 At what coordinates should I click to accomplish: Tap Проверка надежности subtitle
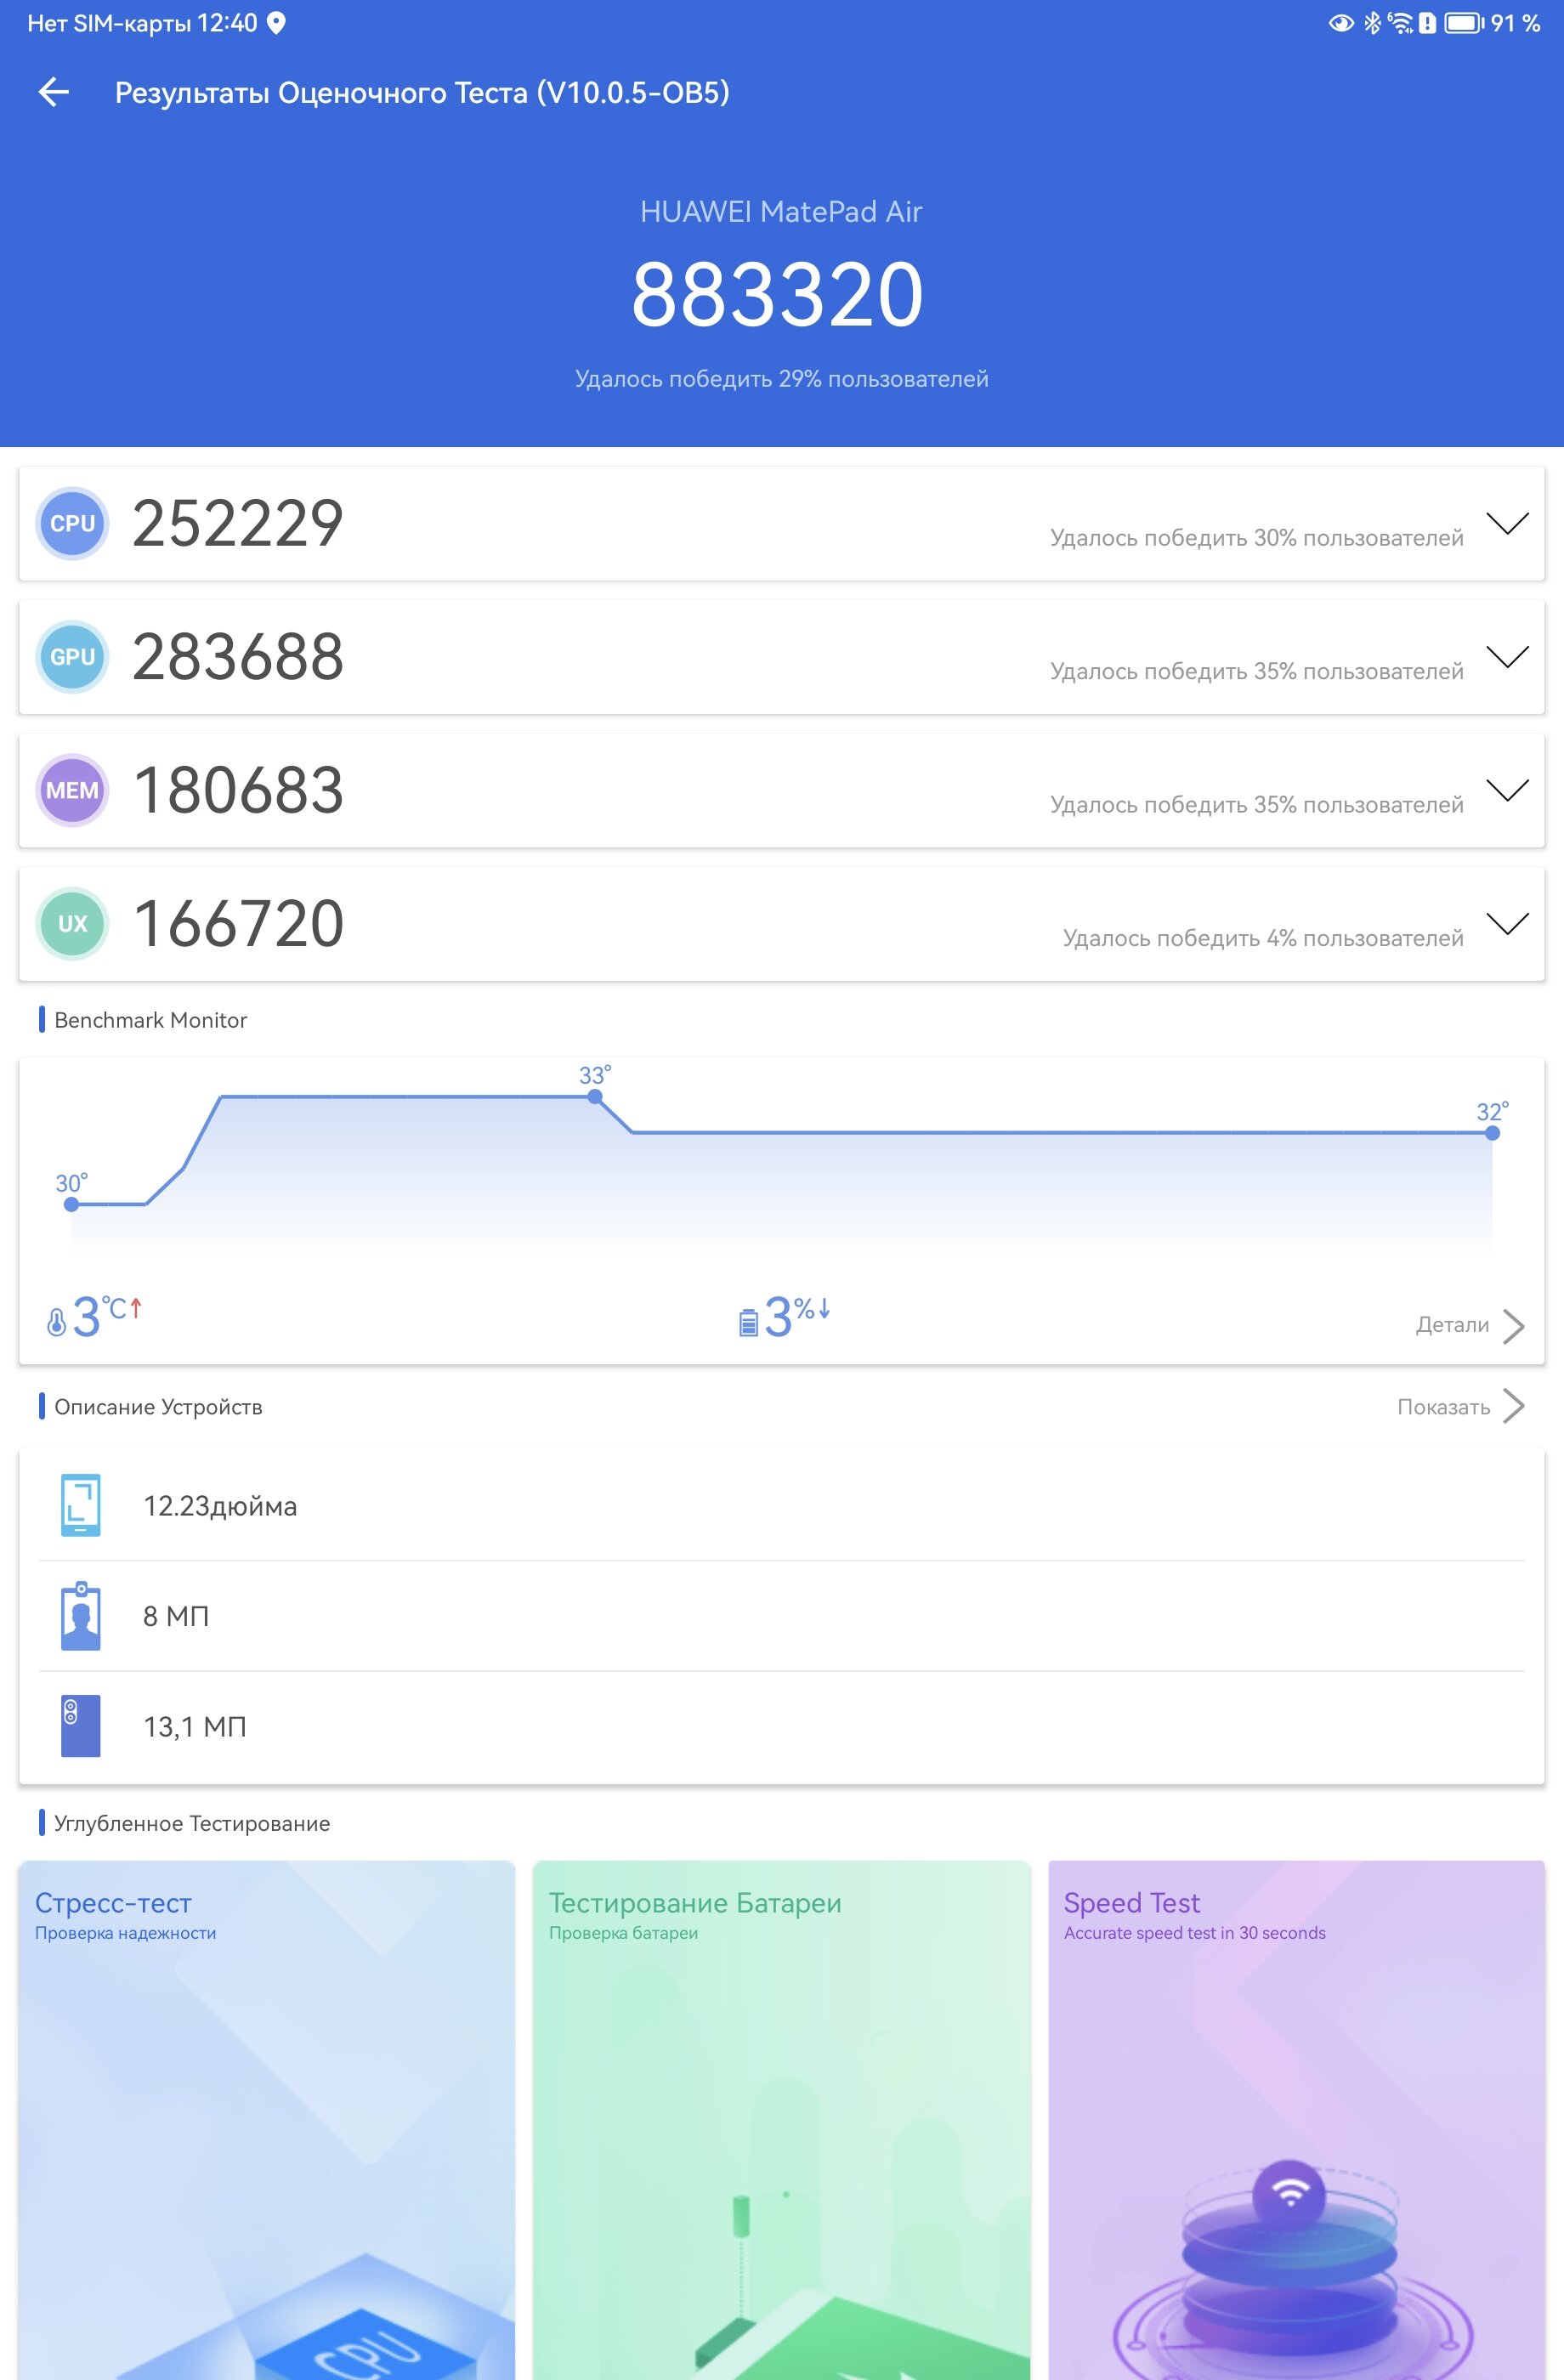[125, 1933]
